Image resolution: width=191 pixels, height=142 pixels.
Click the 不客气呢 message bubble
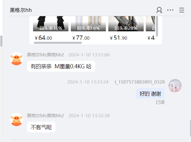point(41,127)
